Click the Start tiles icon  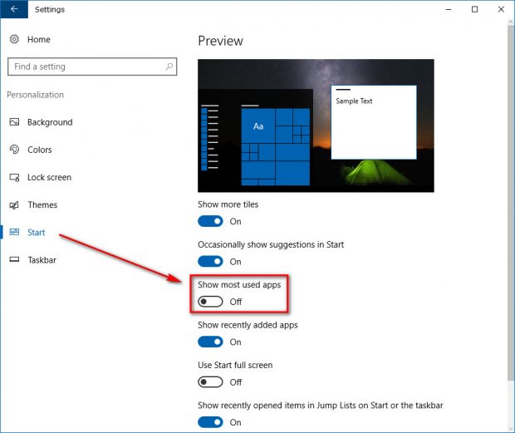click(x=14, y=232)
